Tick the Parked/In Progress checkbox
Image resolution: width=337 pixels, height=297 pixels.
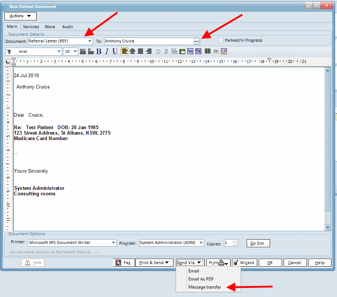click(x=221, y=40)
